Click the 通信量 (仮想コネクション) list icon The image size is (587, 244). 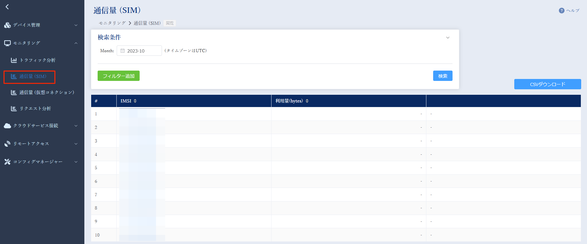[14, 93]
